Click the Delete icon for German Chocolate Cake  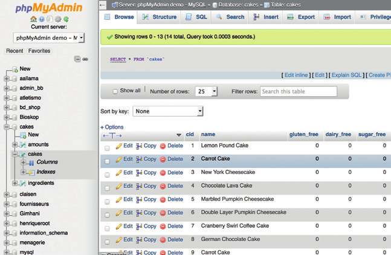163,240
